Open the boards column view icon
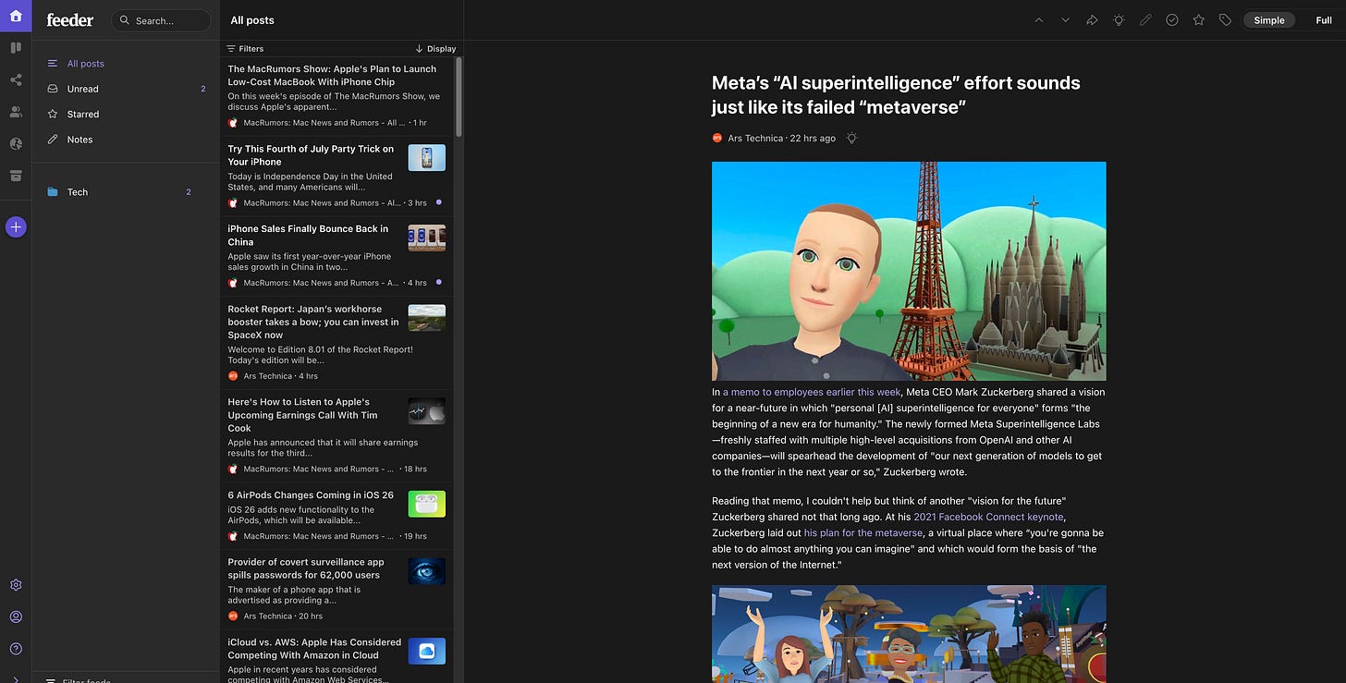The height and width of the screenshot is (683, 1346). pos(16,47)
